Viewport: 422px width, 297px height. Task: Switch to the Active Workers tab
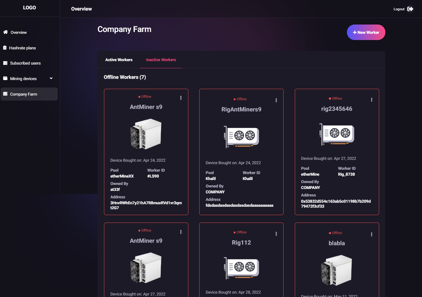pos(119,60)
